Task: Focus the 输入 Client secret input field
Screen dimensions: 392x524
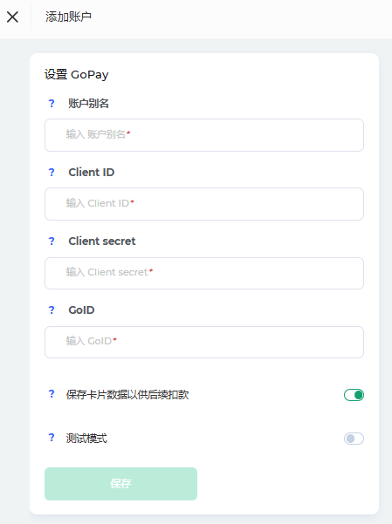Action: [204, 273]
